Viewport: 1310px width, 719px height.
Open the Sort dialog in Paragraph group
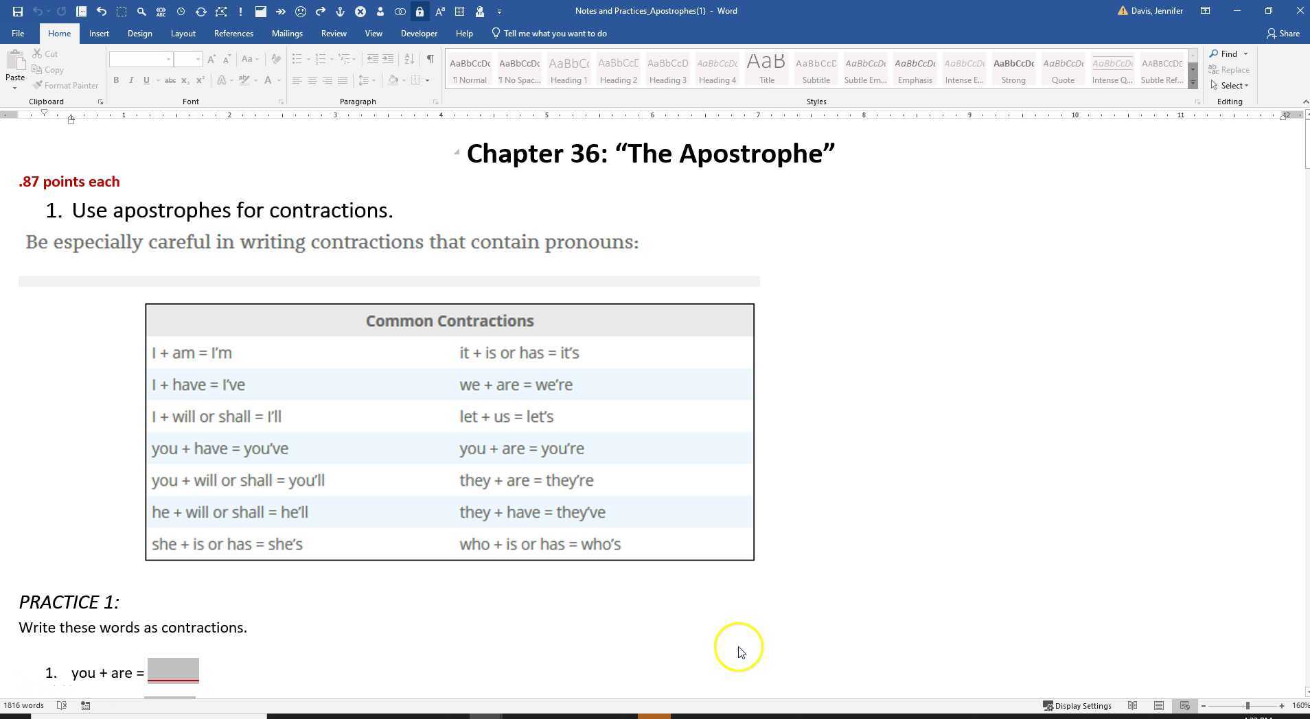click(409, 59)
